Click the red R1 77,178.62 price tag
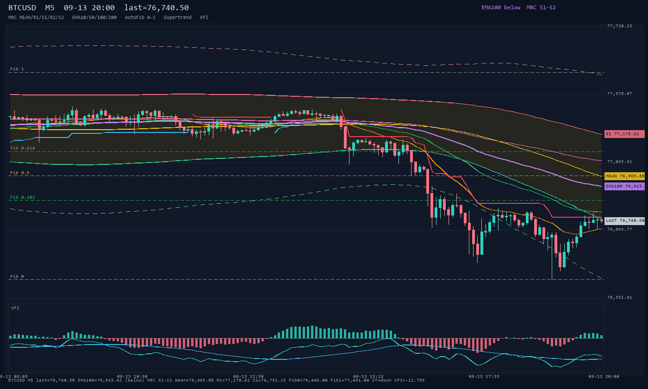 tap(624, 134)
